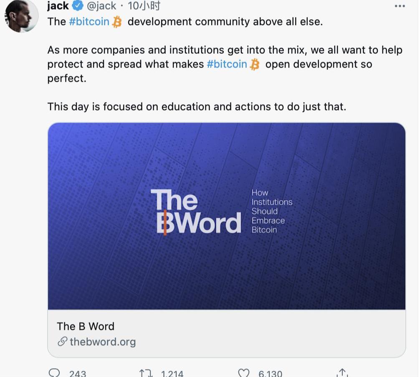Click the 6,130 likes count
Viewport: 420px width, 377px height.
pos(270,374)
